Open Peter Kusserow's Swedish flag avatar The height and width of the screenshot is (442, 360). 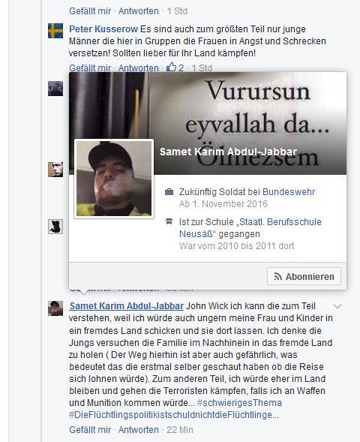pos(55,31)
